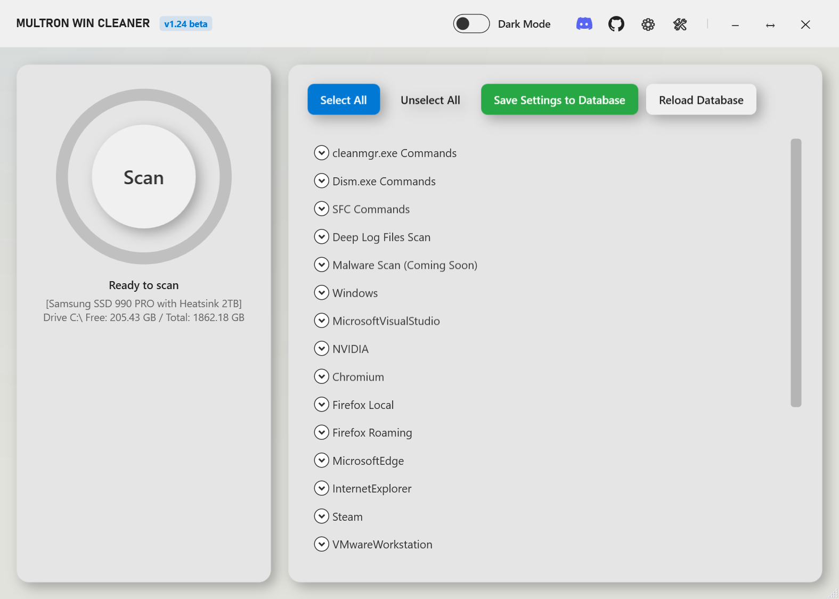
Task: Start the Scan with round button
Action: 144,177
